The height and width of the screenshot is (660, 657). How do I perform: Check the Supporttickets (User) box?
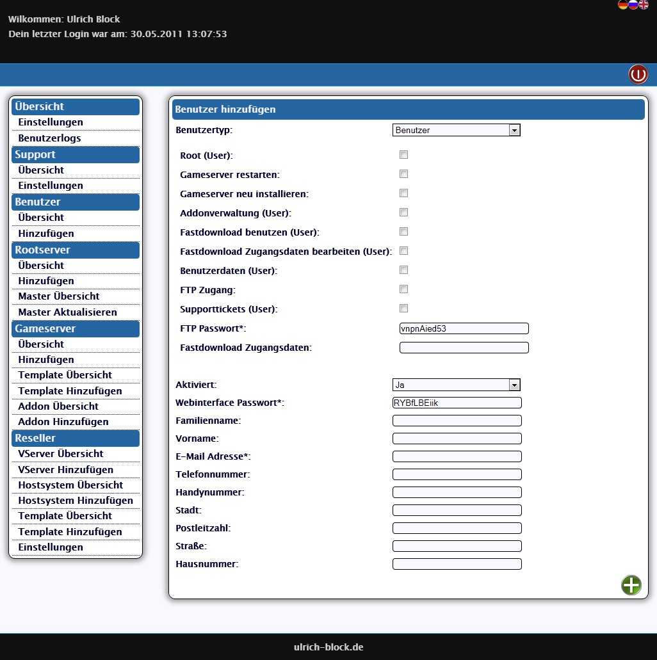pos(403,309)
